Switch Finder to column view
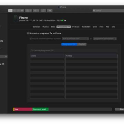Image resolution: width=124 pixels, height=124 pixels. [18, 11]
